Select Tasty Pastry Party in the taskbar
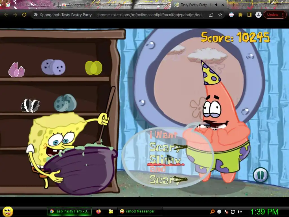 (x=69, y=211)
